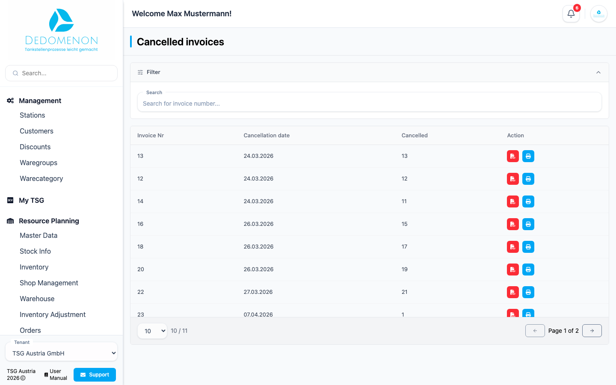
Task: Select Warecategory in the sidebar
Action: 41,178
